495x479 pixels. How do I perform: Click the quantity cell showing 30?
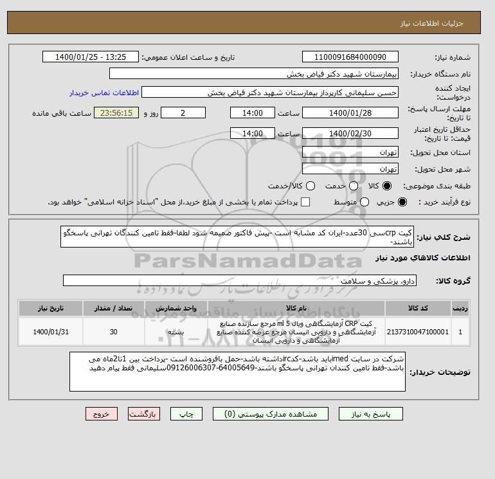pyautogui.click(x=114, y=332)
